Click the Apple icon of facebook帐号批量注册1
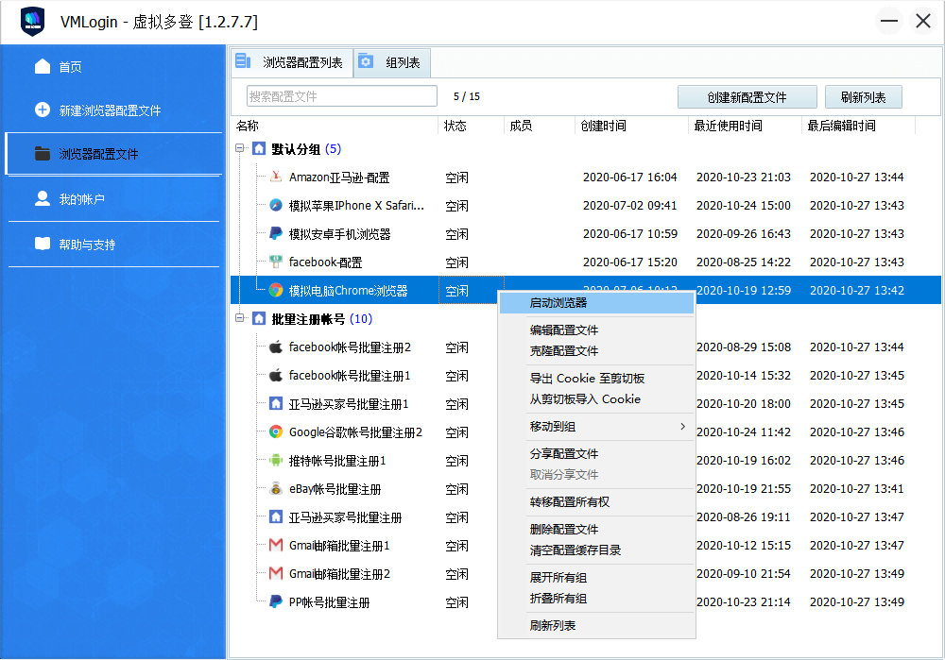 pyautogui.click(x=276, y=375)
